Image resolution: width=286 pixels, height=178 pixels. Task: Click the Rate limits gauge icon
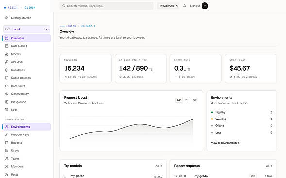(x=7, y=86)
